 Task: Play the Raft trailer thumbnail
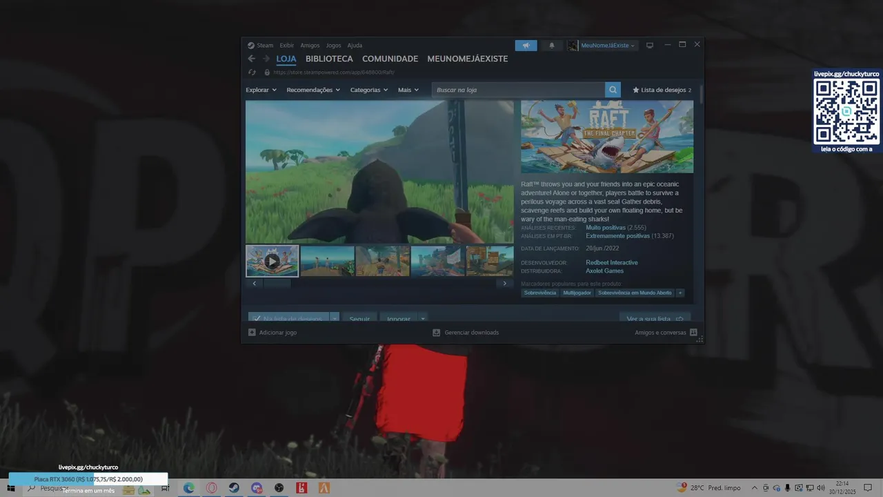272,261
